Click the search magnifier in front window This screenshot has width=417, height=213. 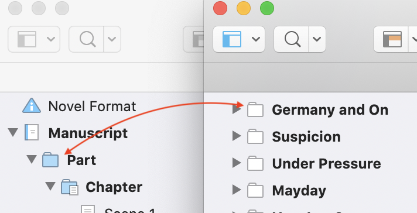pyautogui.click(x=292, y=39)
